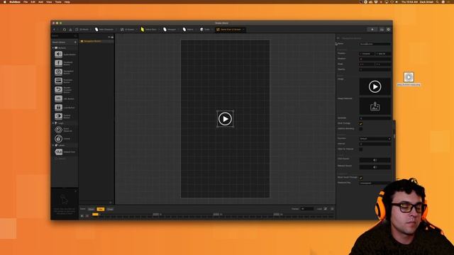The image size is (454, 255).
Task: Select the Purchase Button asset icon
Action: [58, 81]
